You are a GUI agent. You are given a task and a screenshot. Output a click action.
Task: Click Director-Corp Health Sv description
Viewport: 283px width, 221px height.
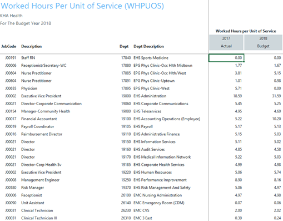[41, 165]
